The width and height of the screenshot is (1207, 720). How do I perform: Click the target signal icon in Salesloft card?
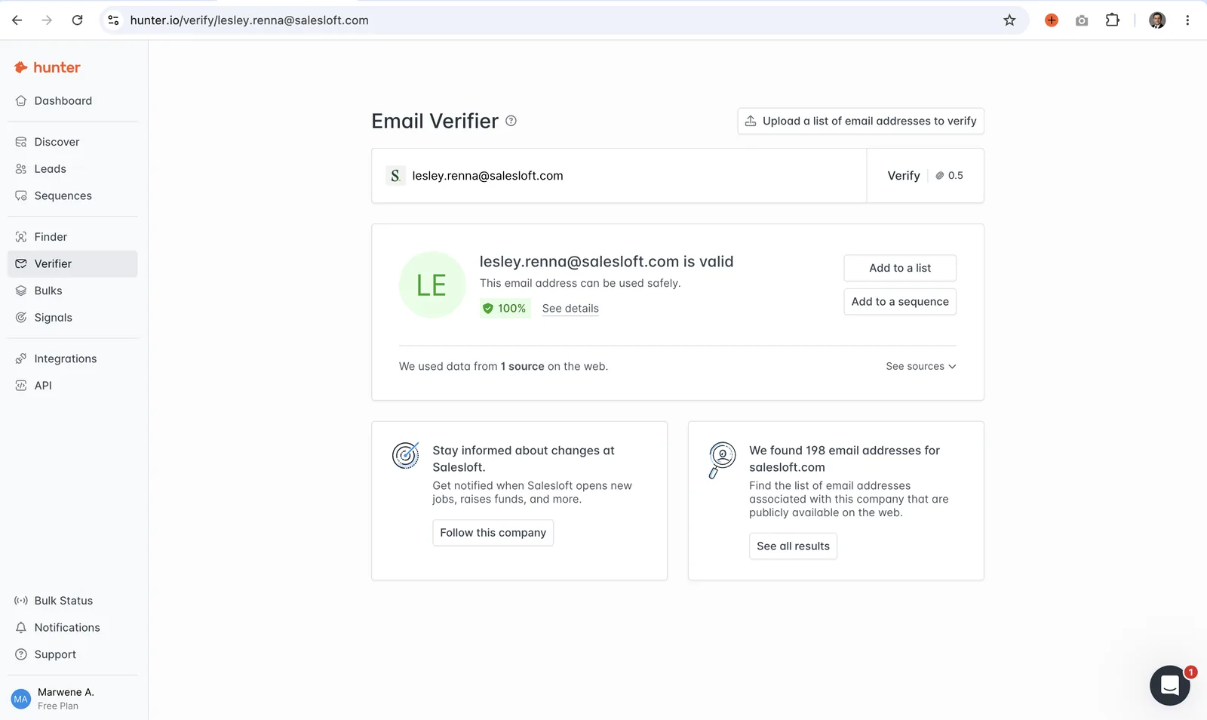coord(406,455)
